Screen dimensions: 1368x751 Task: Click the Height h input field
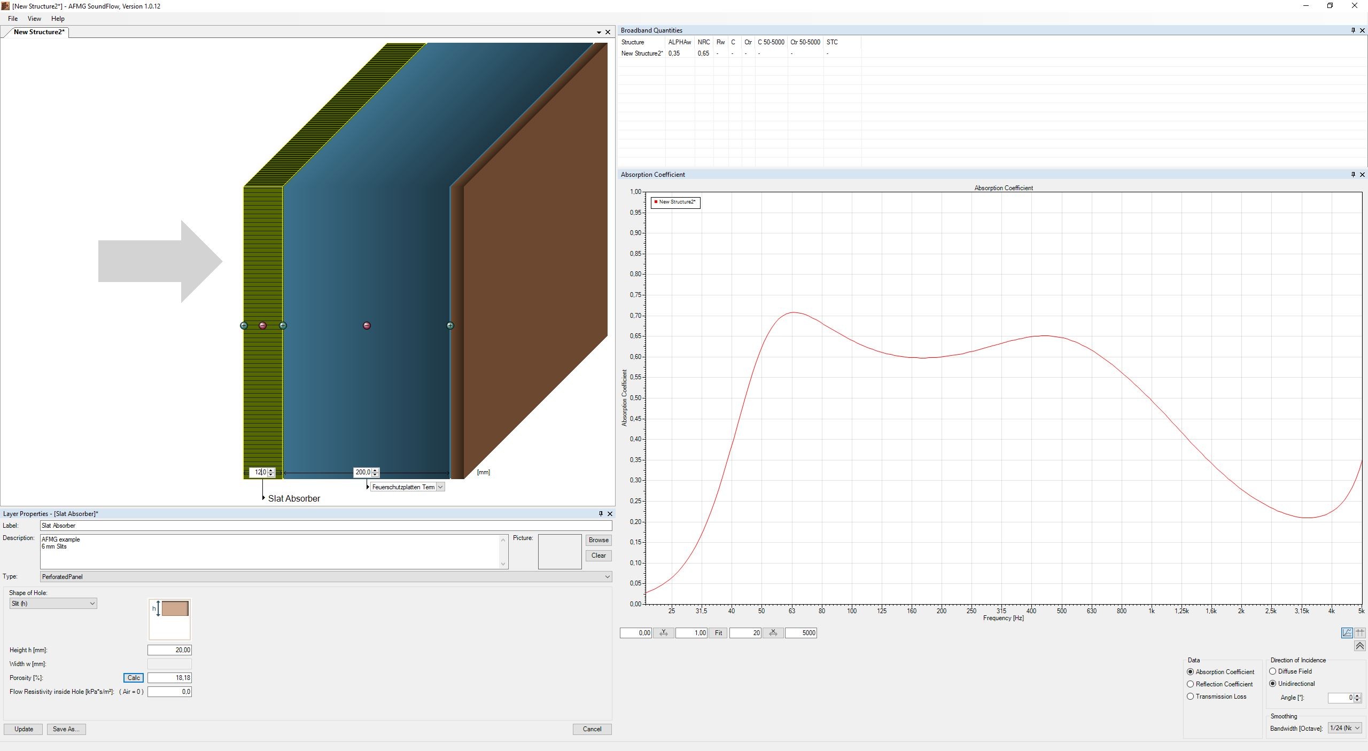[x=169, y=650]
